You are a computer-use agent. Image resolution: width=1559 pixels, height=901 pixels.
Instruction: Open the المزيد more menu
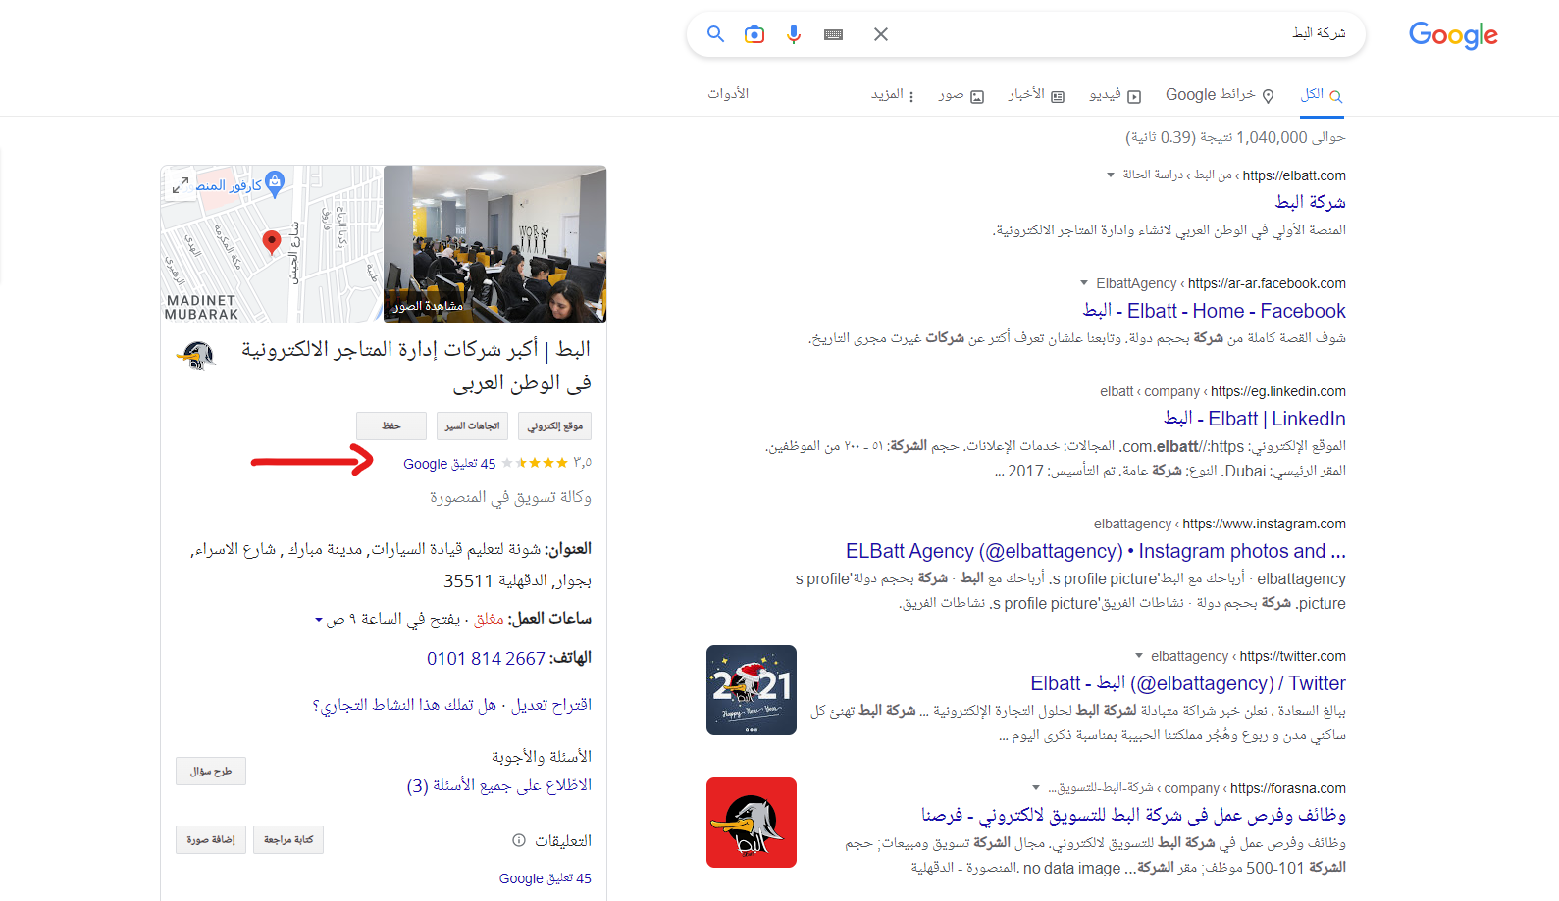(892, 95)
